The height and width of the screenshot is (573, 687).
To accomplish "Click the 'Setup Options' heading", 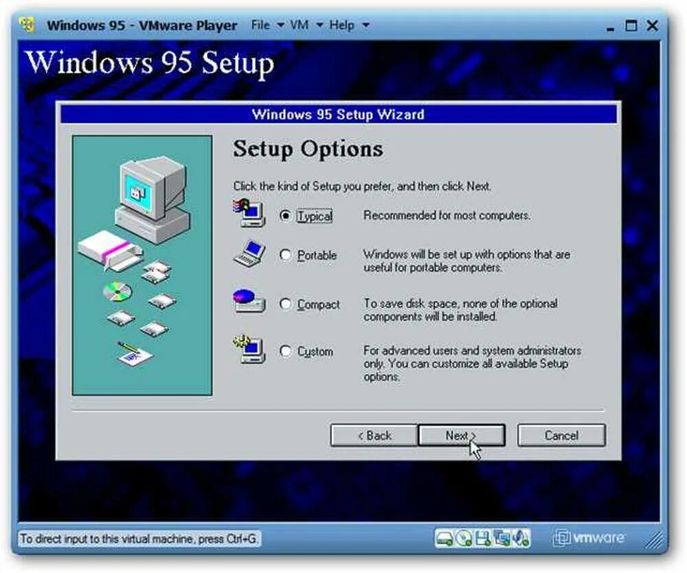I will pos(308,149).
